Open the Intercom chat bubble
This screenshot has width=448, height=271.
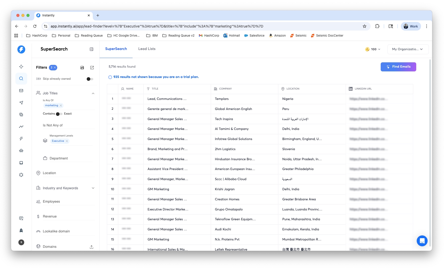coord(422,241)
